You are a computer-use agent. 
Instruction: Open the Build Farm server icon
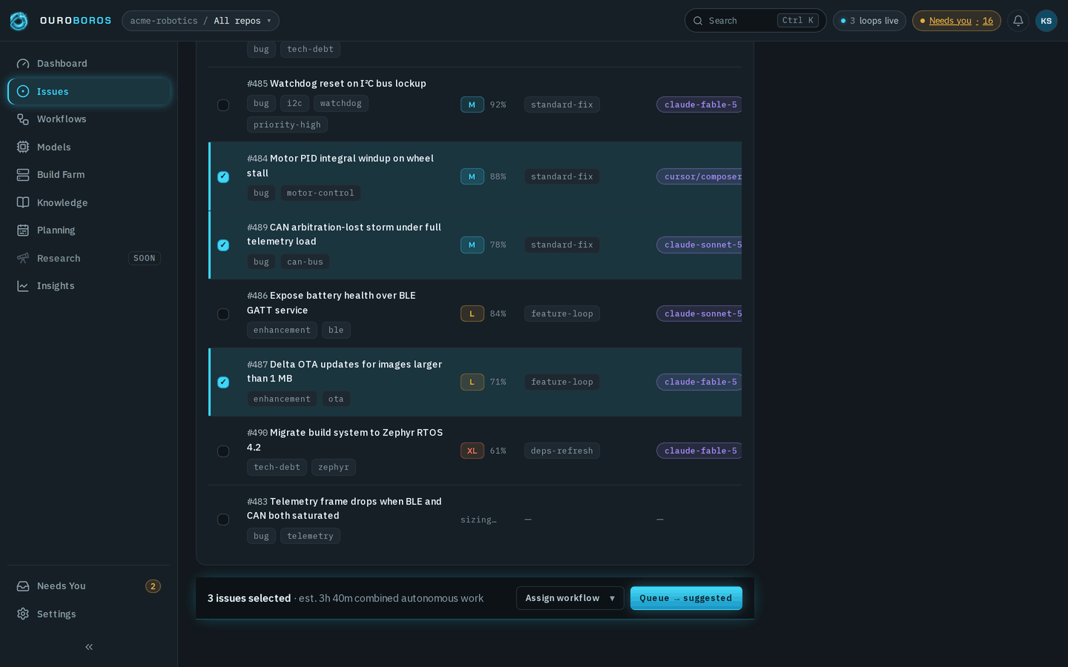point(23,175)
